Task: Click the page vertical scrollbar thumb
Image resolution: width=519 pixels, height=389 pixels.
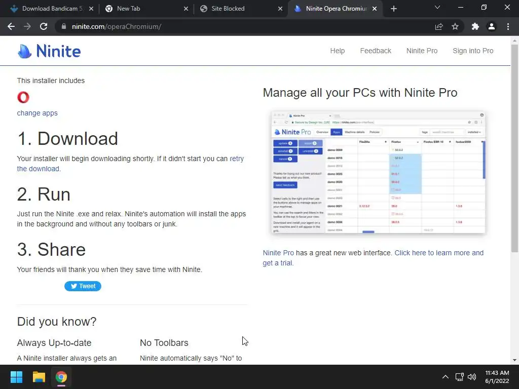Action: [514, 148]
